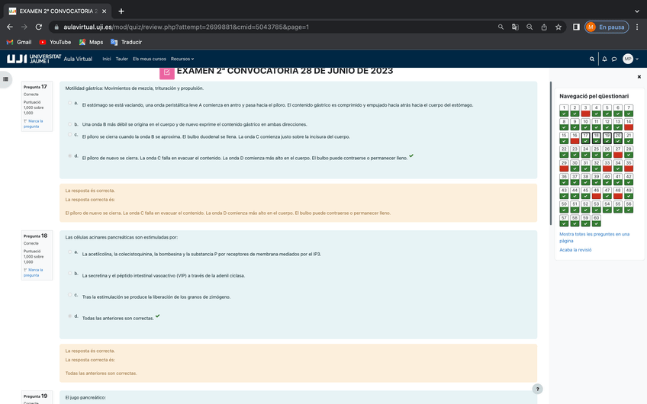647x404 pixels.
Task: Go to Els meus cursos
Action: tap(149, 59)
